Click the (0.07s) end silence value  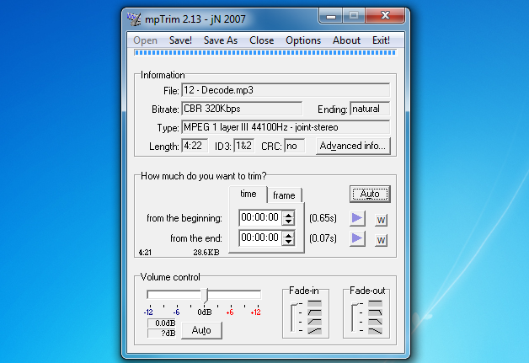pyautogui.click(x=323, y=238)
